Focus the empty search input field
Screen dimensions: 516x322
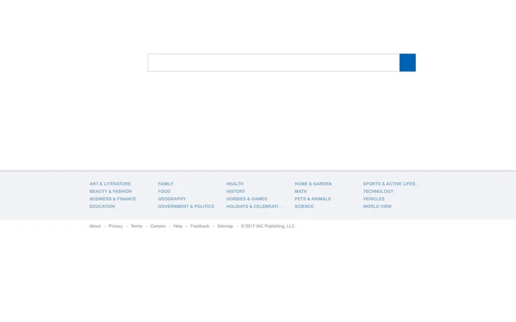[x=274, y=62]
